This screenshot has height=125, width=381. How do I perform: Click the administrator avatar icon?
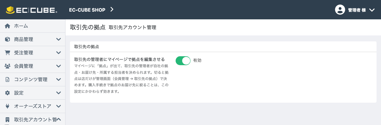[340, 10]
